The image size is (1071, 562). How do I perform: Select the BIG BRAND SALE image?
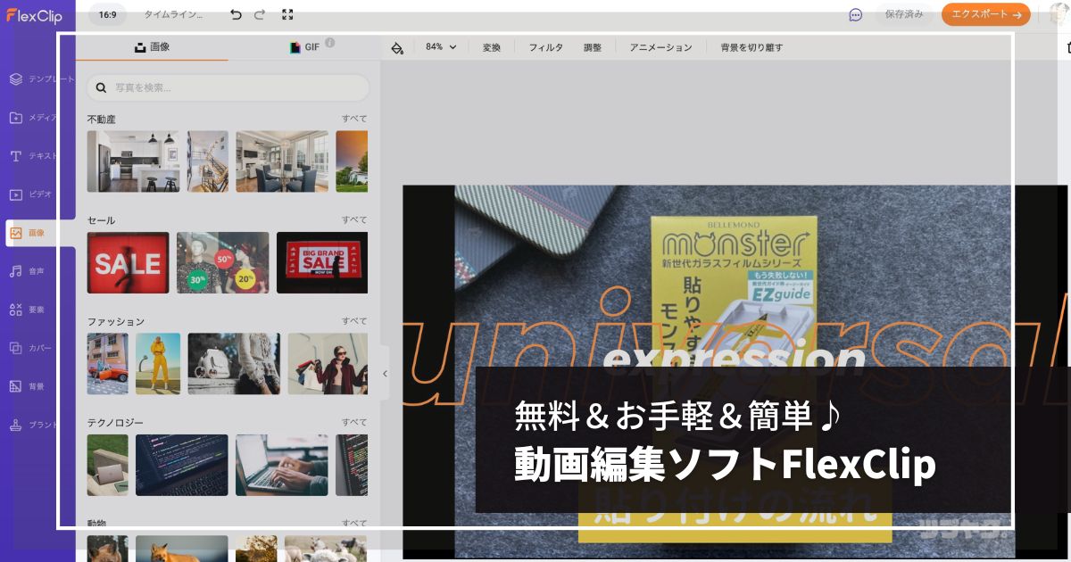click(322, 262)
